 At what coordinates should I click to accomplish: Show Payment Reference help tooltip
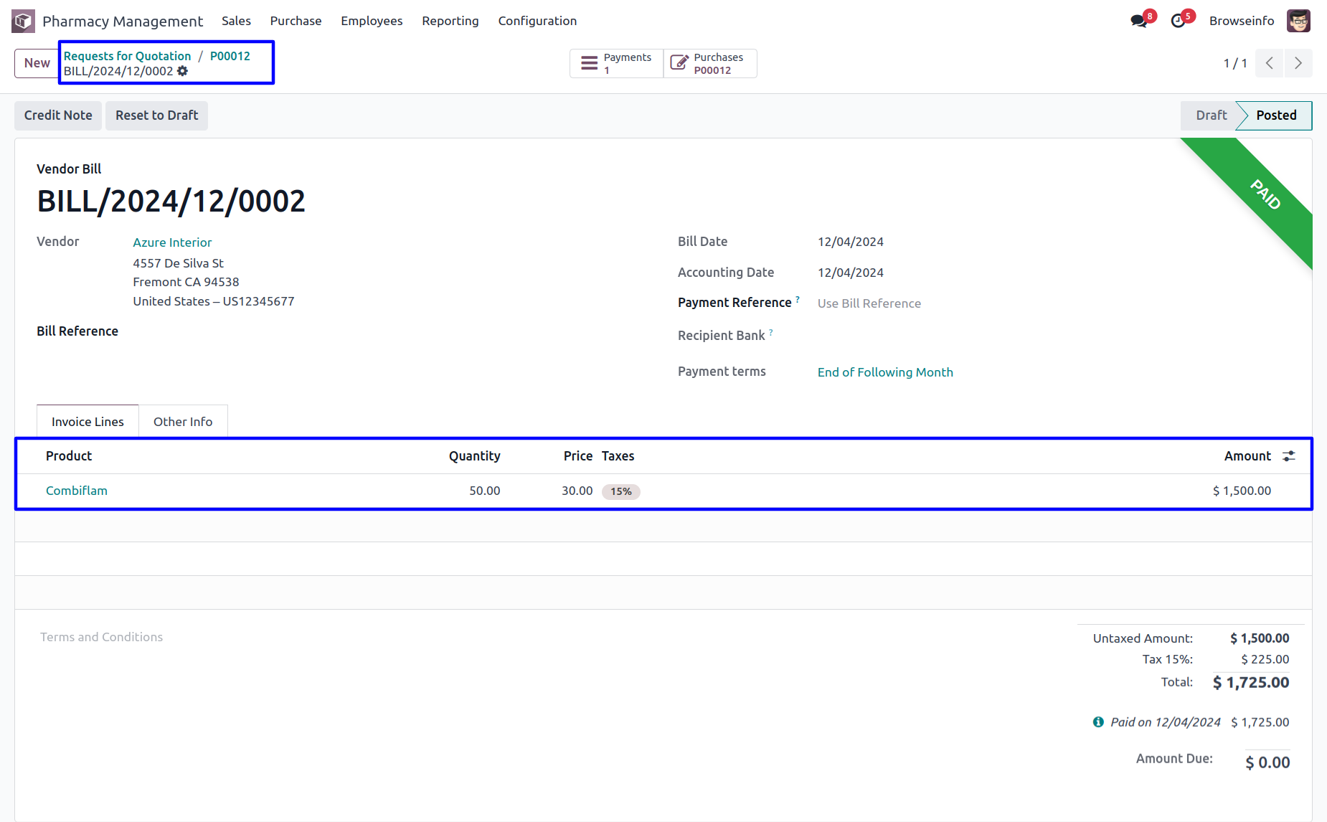798,299
